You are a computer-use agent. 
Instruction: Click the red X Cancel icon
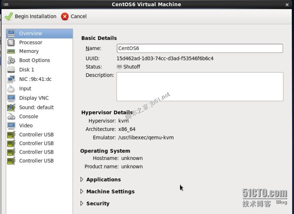pos(65,17)
